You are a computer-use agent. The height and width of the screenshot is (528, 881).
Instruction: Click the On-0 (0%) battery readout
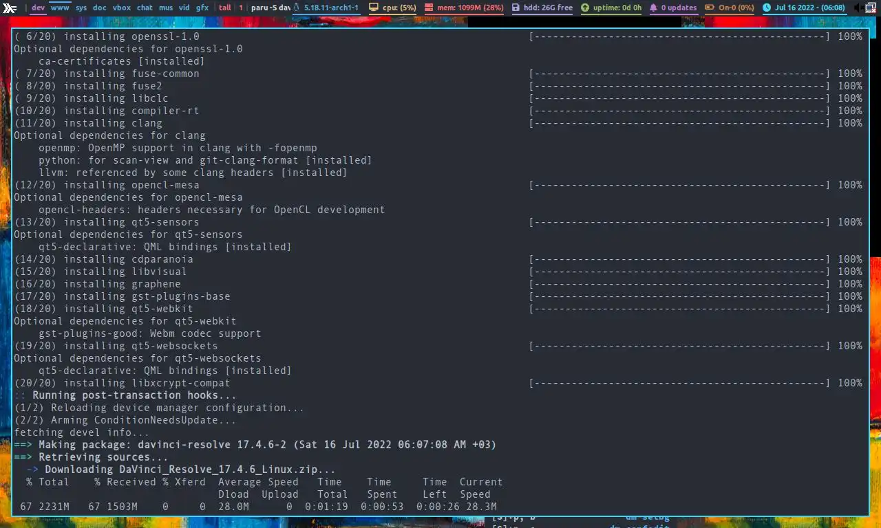[x=736, y=8]
